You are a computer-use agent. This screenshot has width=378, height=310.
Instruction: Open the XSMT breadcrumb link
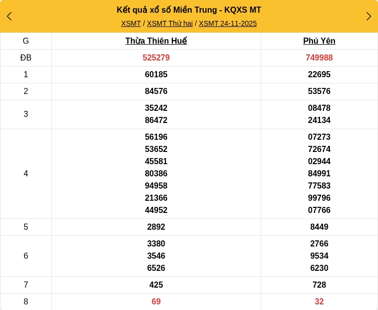click(131, 23)
